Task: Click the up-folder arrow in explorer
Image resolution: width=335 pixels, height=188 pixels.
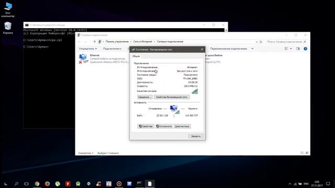Action: [x=94, y=42]
